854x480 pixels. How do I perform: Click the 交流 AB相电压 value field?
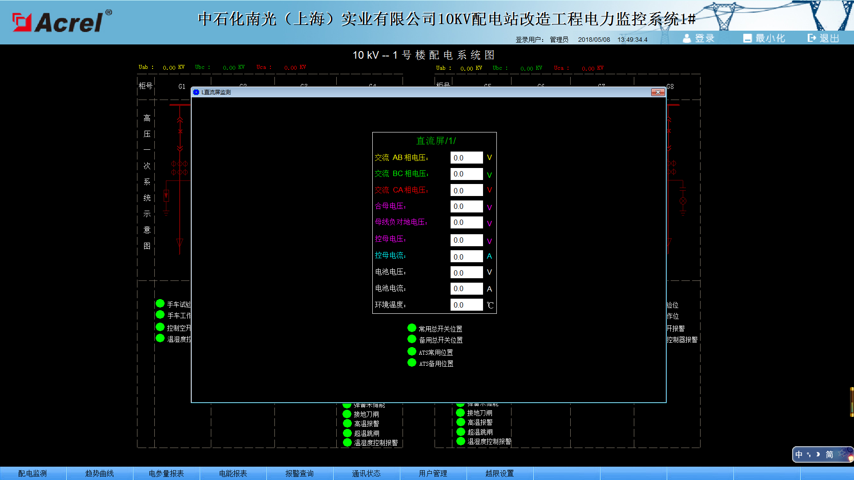click(x=467, y=158)
